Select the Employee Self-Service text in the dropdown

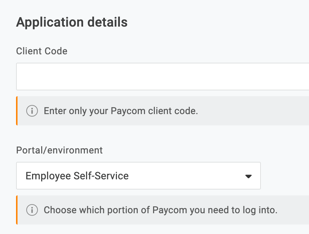tap(77, 176)
